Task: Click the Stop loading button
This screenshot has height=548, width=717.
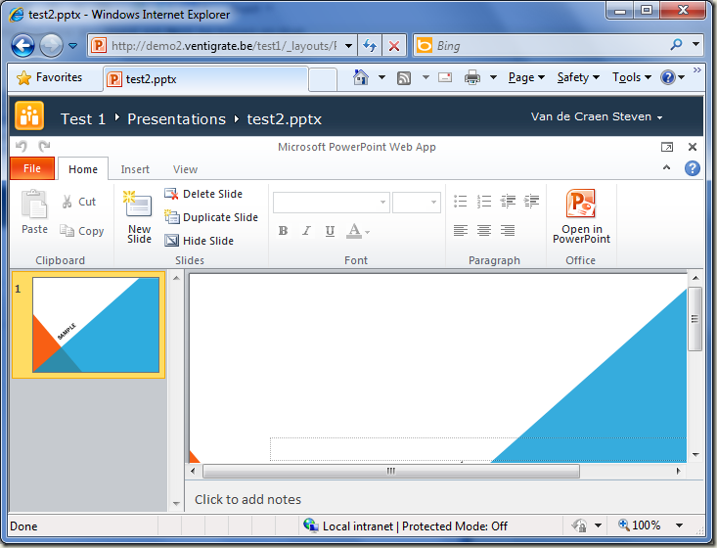Action: 393,46
